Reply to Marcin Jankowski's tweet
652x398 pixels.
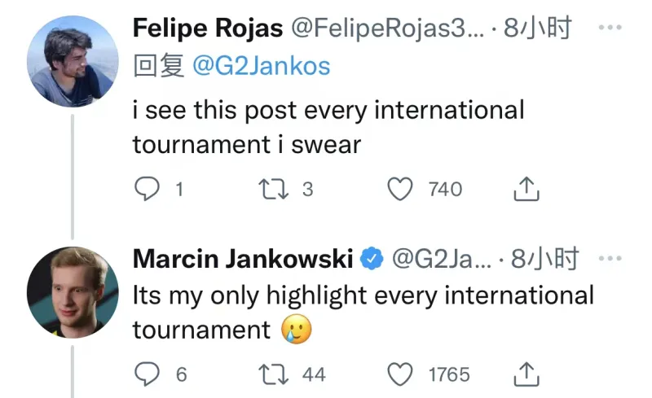[x=148, y=374]
